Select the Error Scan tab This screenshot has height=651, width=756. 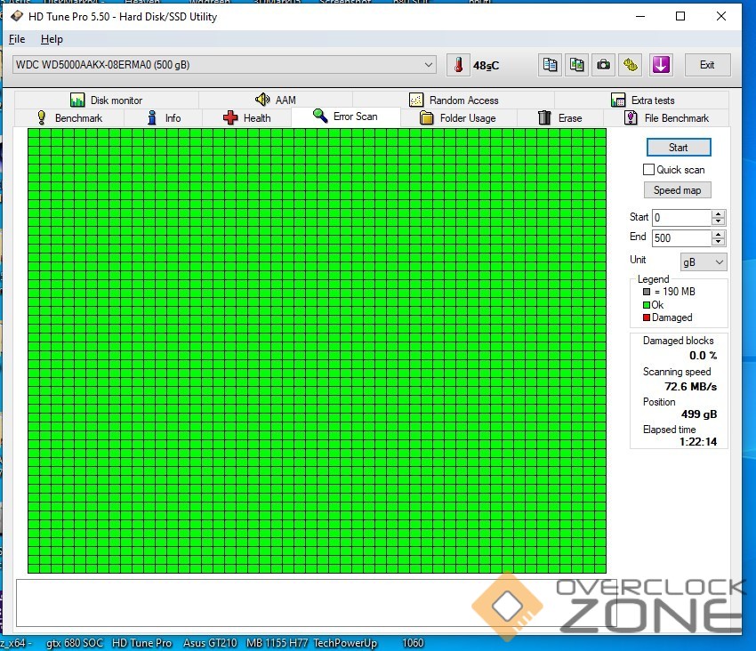pyautogui.click(x=346, y=117)
